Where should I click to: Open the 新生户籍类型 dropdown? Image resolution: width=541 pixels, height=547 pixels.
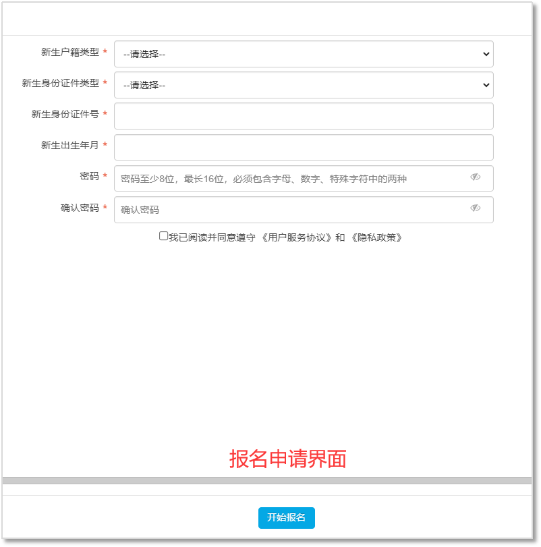(x=304, y=54)
